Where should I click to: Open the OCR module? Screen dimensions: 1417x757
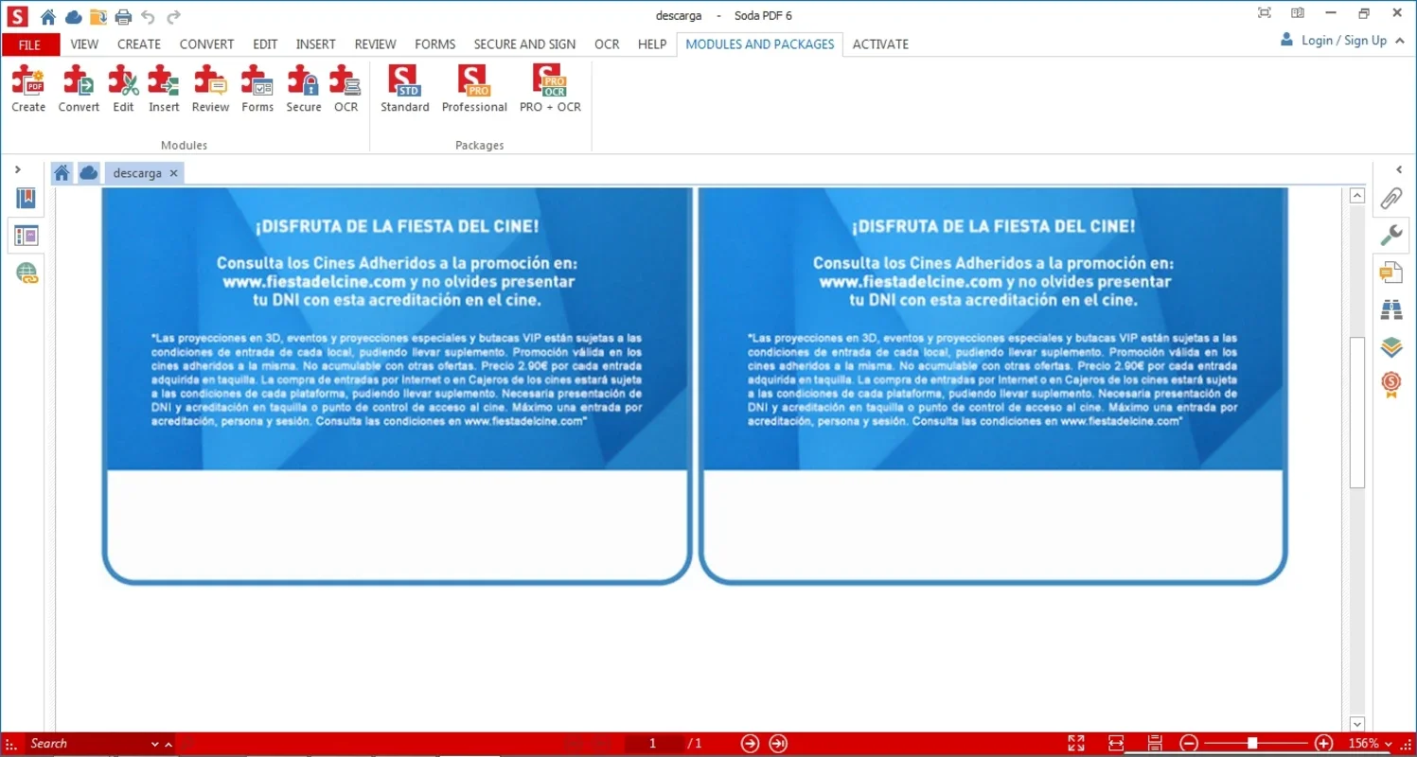tap(345, 89)
